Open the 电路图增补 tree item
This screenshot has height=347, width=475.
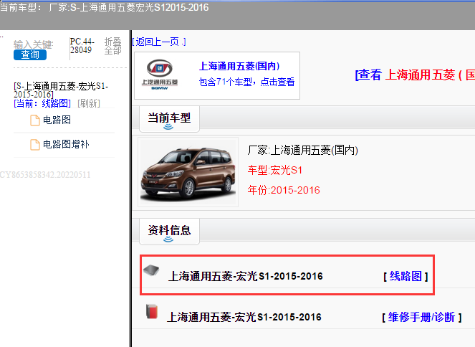[x=66, y=144]
